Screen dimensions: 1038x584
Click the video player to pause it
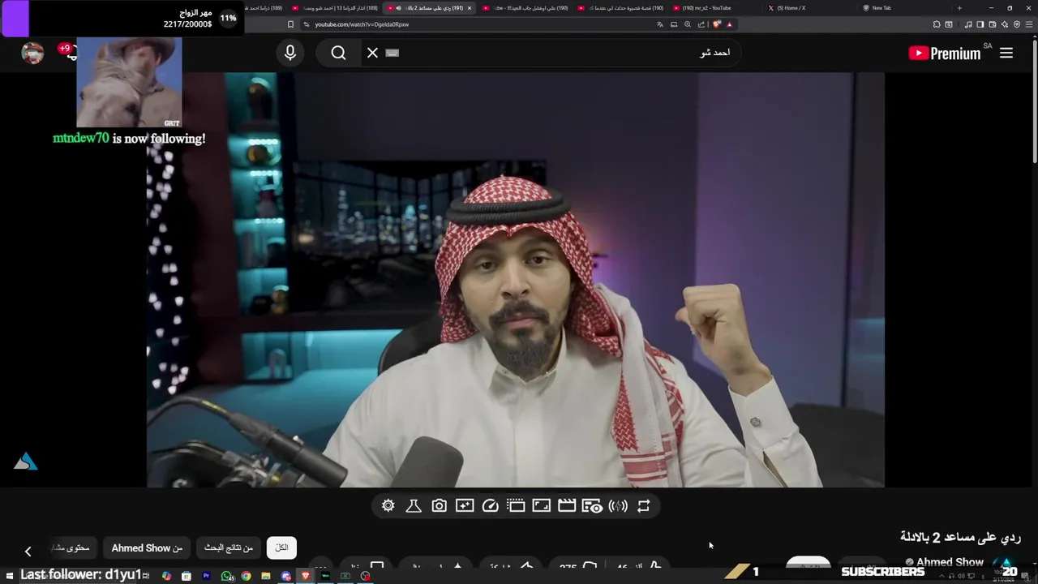(x=516, y=280)
